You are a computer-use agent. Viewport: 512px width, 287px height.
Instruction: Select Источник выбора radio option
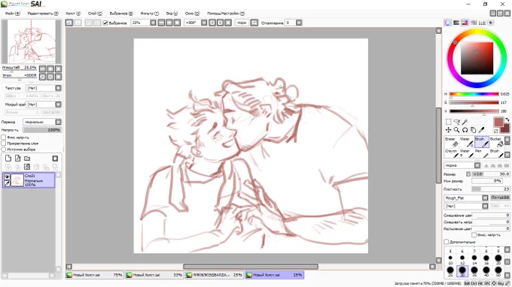point(4,150)
